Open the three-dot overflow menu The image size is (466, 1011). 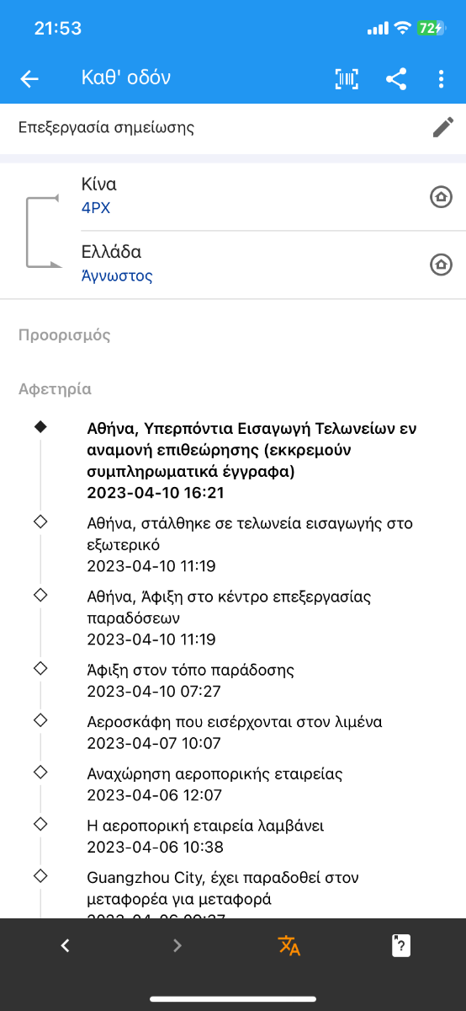click(x=441, y=79)
